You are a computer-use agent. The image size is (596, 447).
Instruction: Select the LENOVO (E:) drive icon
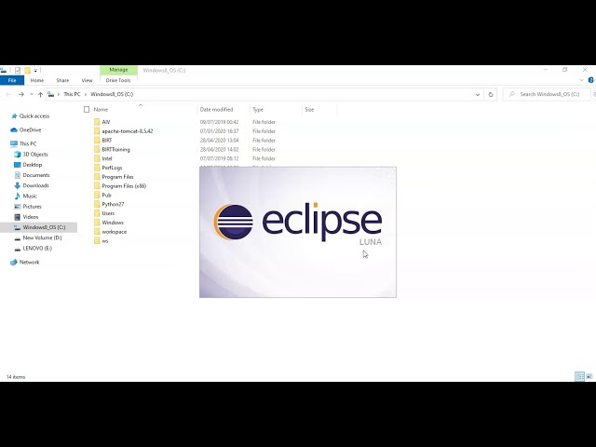pyautogui.click(x=17, y=249)
